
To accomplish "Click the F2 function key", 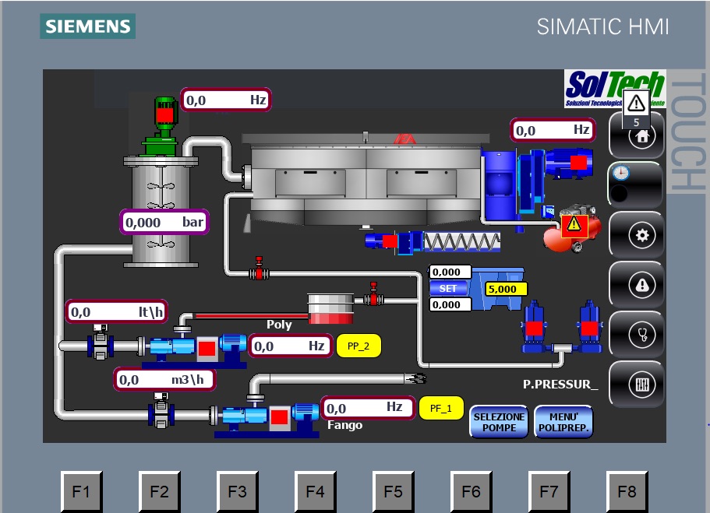I will tap(160, 492).
